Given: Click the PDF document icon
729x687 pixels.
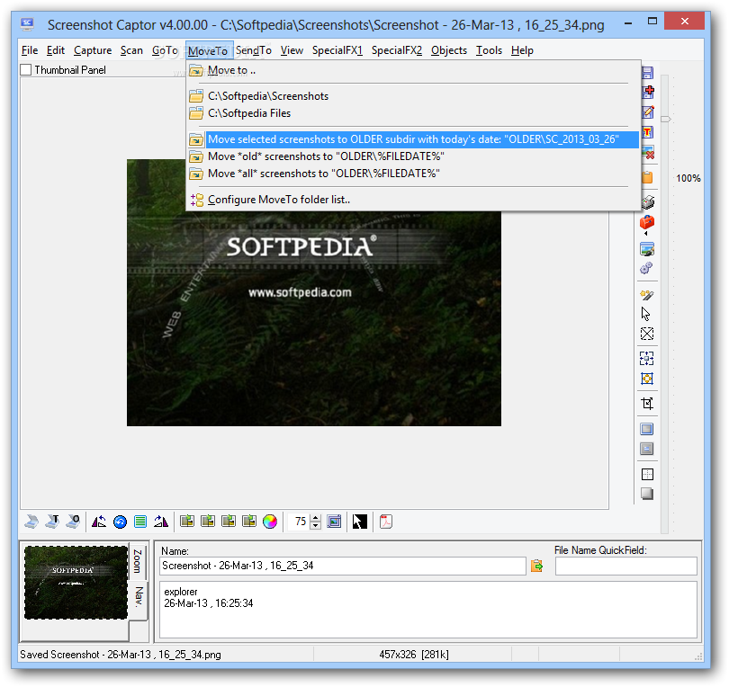Looking at the screenshot, I should [386, 522].
